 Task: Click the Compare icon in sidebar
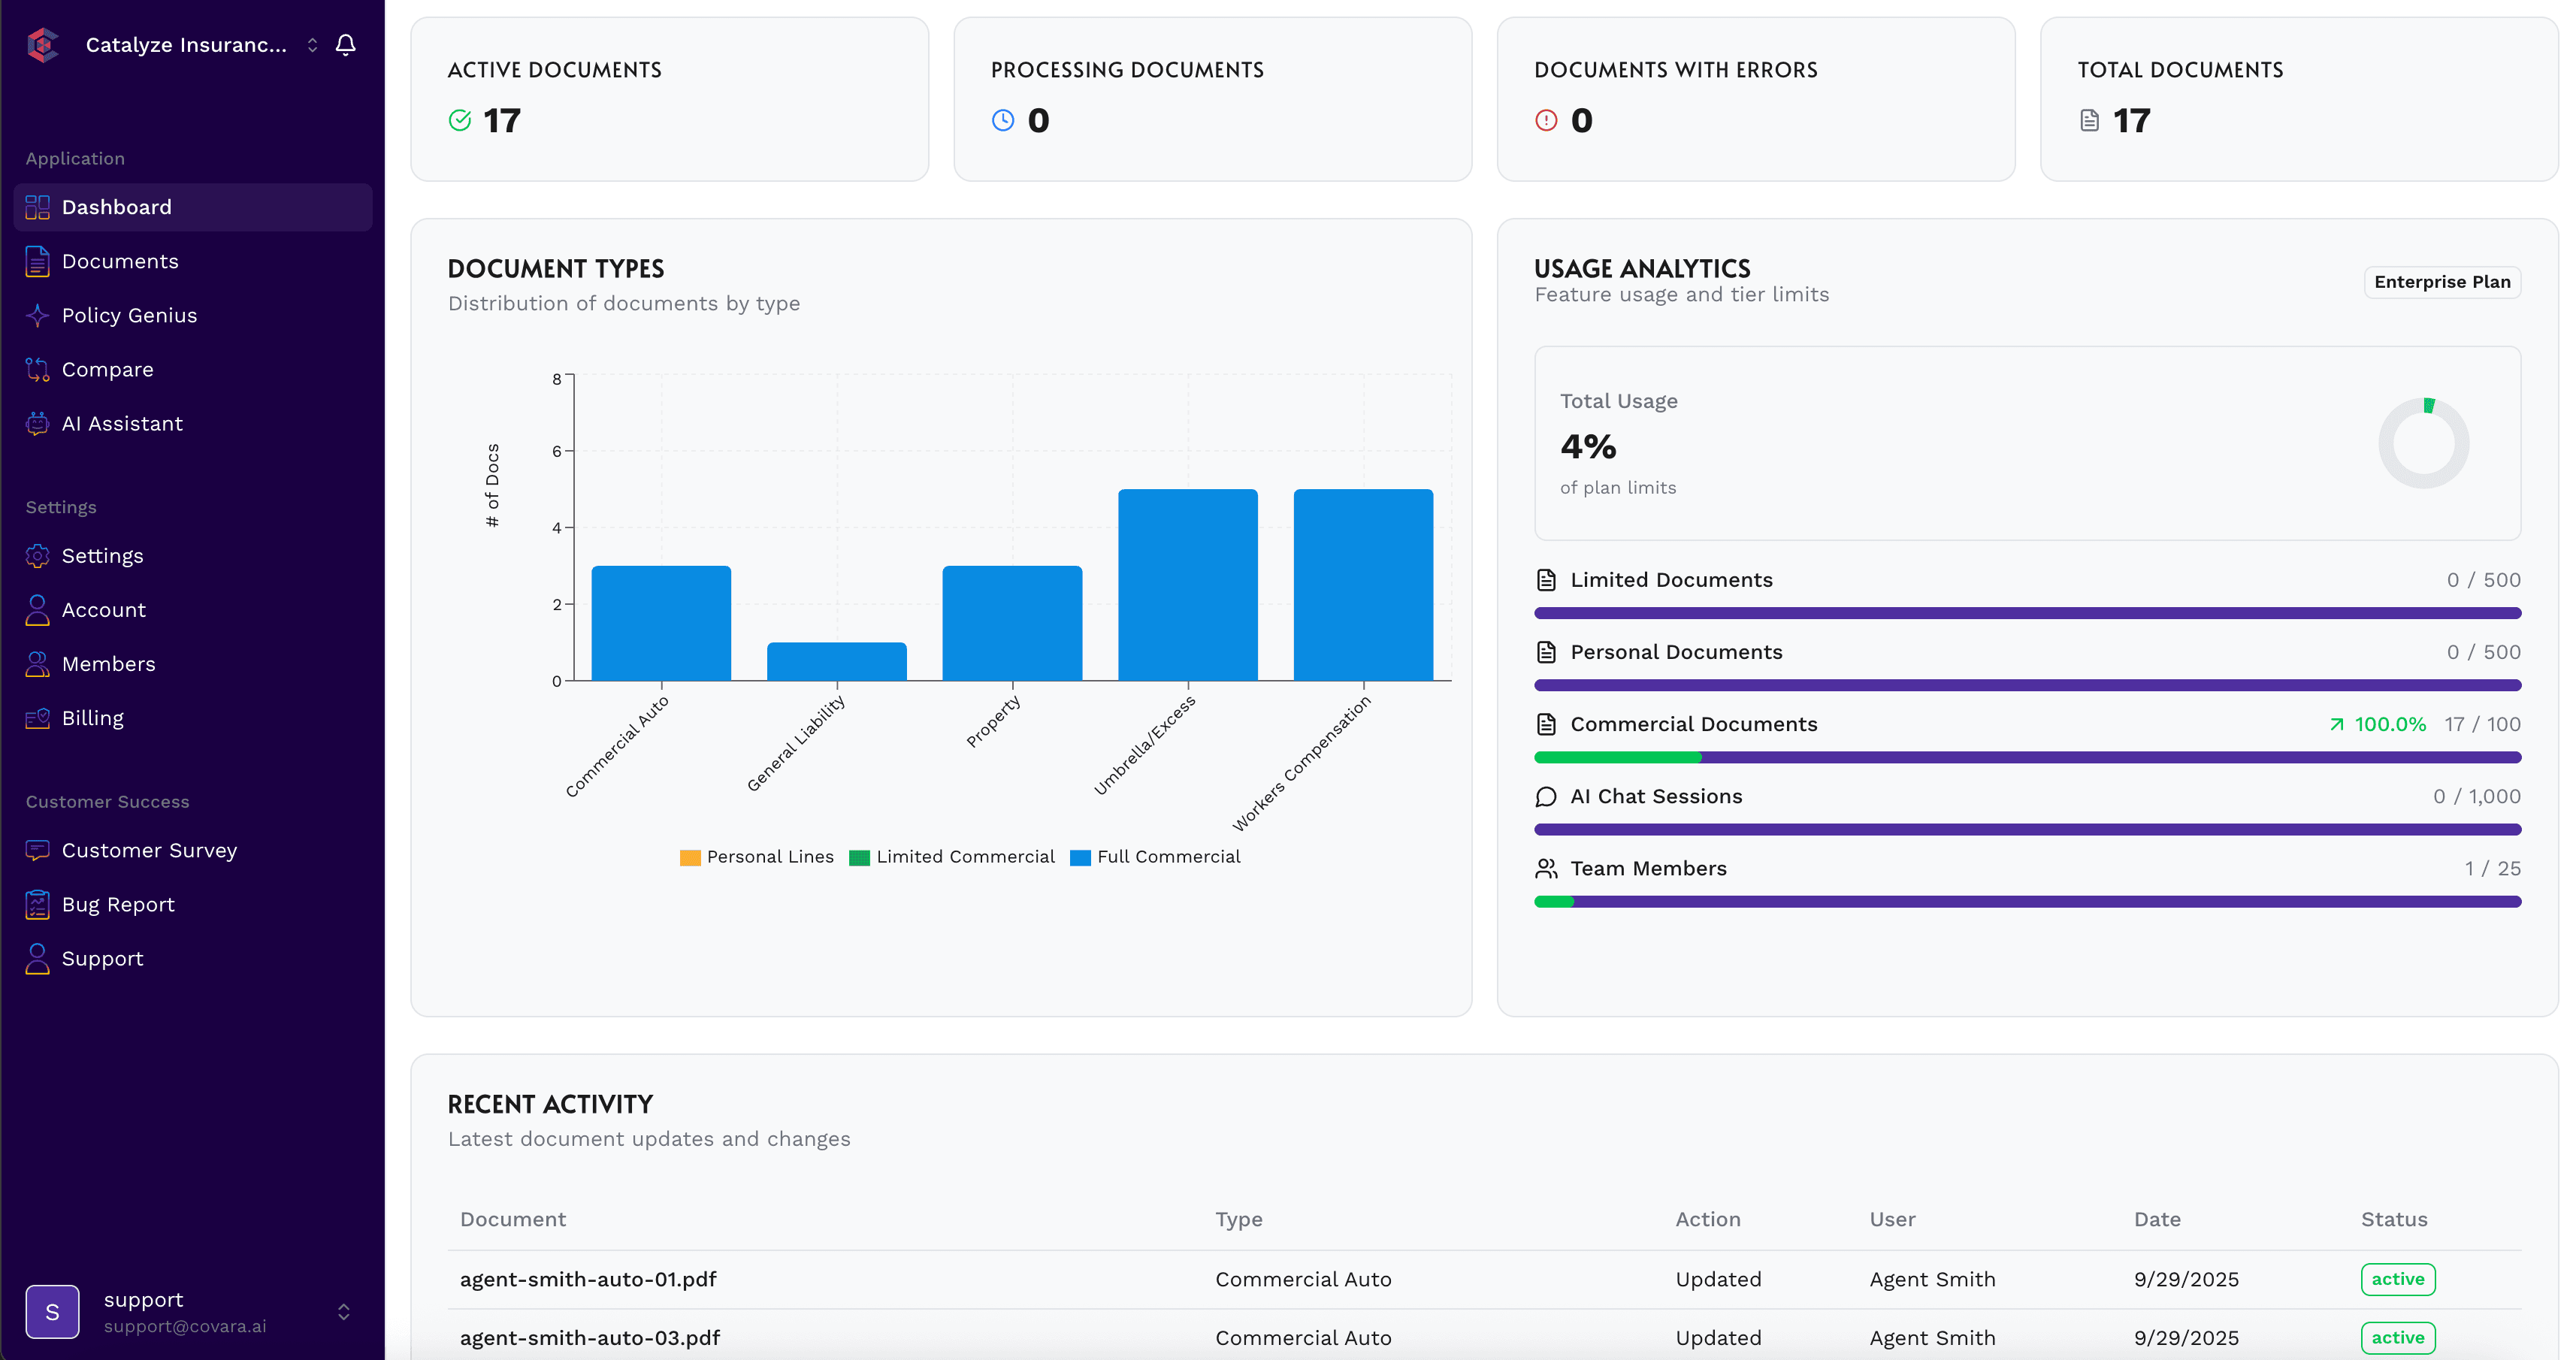[37, 370]
